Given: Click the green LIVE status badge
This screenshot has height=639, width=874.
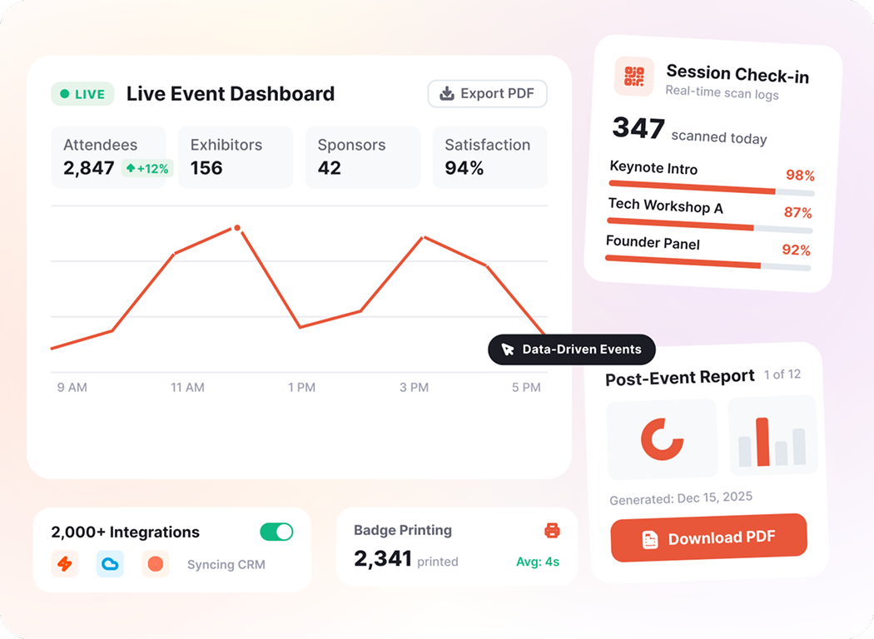Looking at the screenshot, I should [82, 94].
